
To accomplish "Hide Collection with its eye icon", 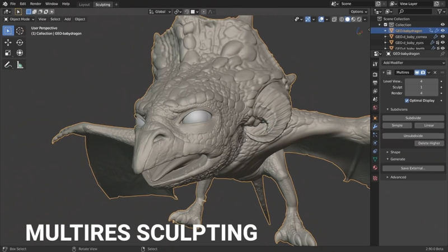I will coord(442,25).
